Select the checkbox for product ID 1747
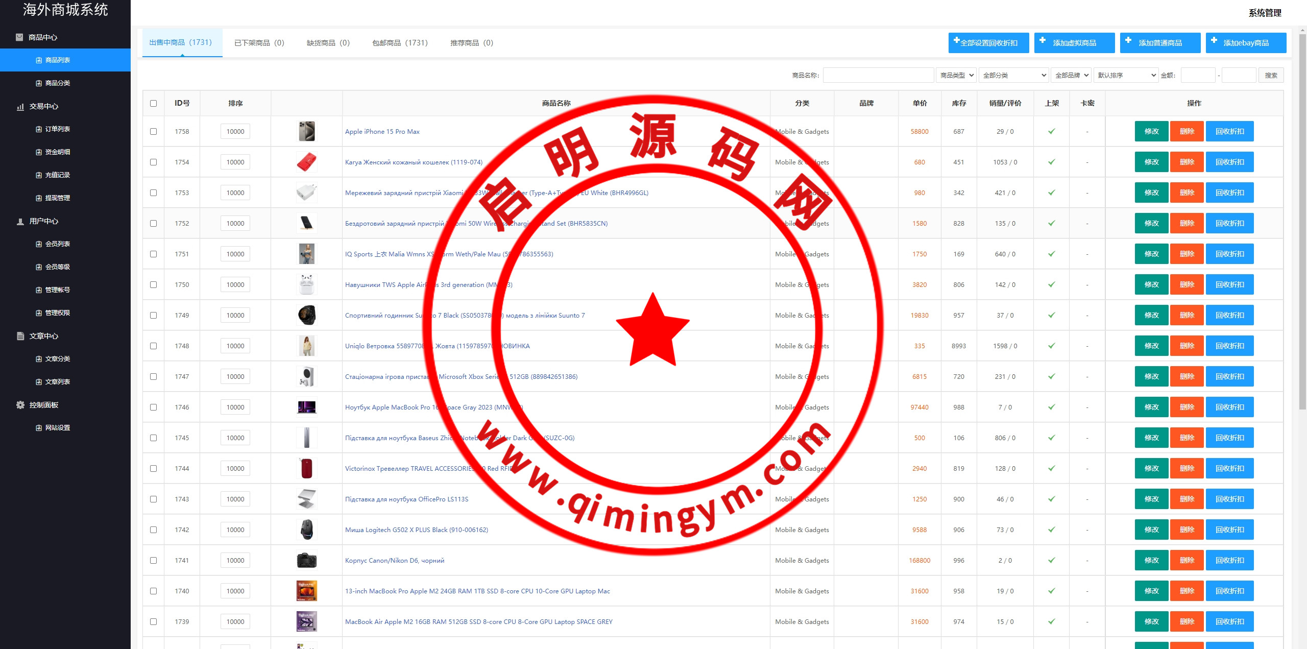 click(x=153, y=377)
